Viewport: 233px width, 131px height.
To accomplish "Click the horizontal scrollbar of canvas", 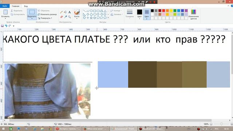I will click(110, 120).
